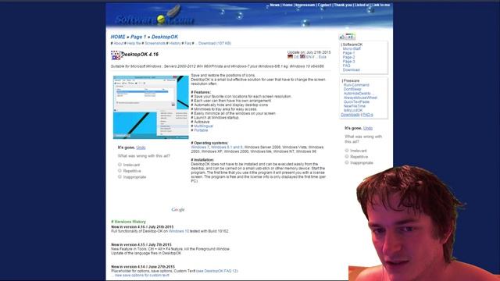This screenshot has width=500, height=281.
Task: Click Undo in the sidebar ad notice
Action: click(368, 128)
